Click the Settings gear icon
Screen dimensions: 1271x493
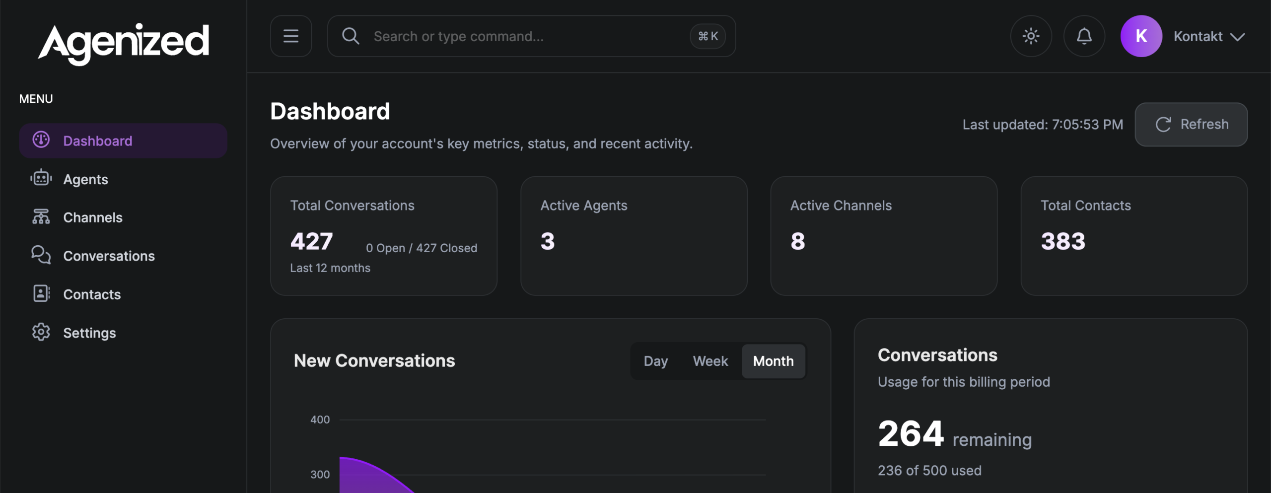(41, 332)
